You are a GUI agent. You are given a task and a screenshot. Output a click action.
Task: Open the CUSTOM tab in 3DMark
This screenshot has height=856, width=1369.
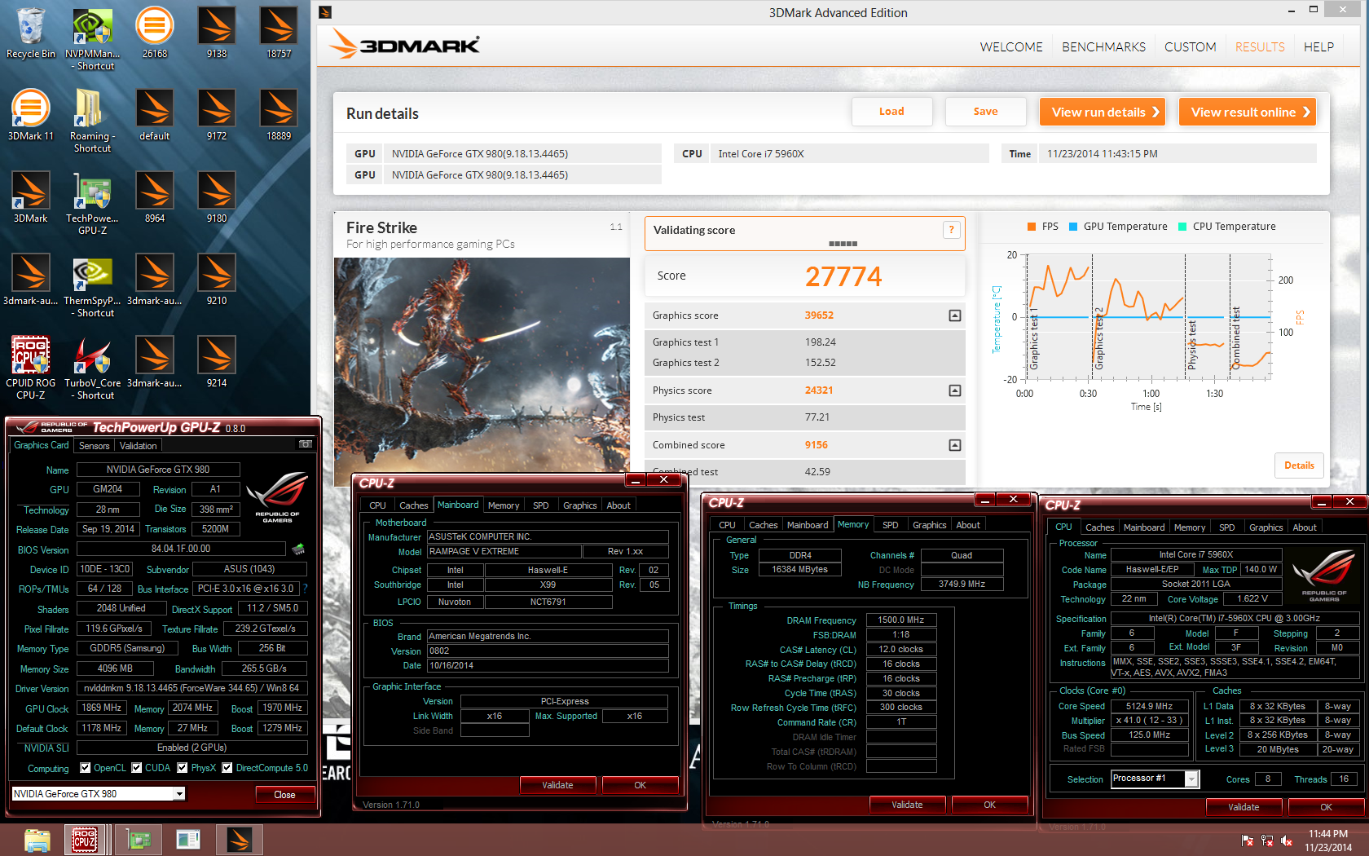(x=1190, y=47)
